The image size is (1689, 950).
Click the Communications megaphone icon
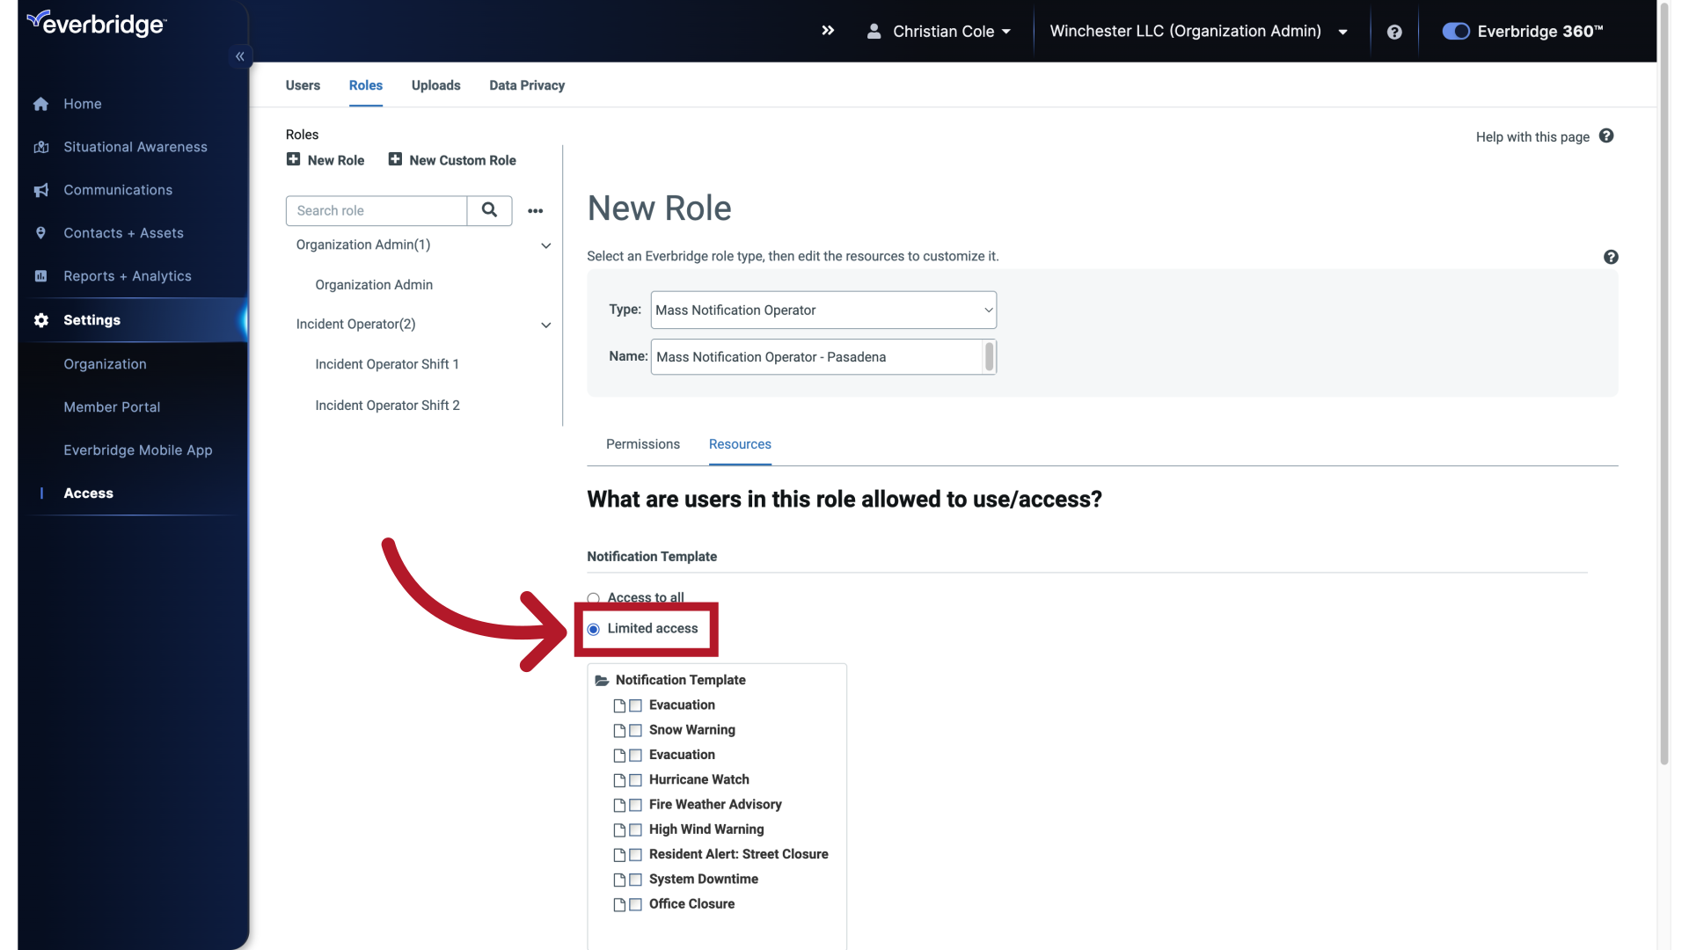click(40, 190)
